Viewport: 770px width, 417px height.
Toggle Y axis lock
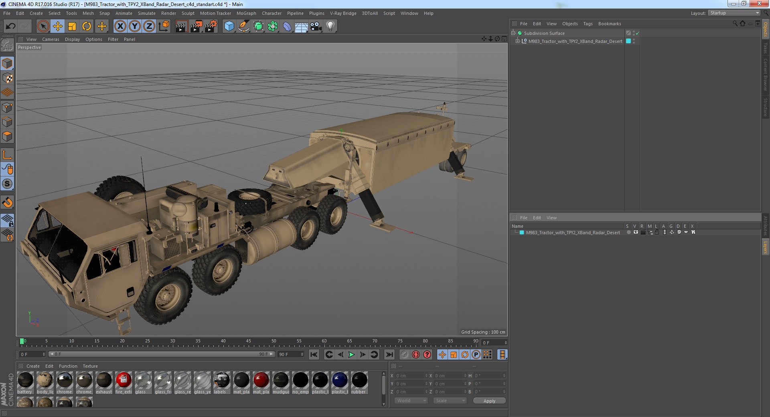pyautogui.click(x=135, y=26)
